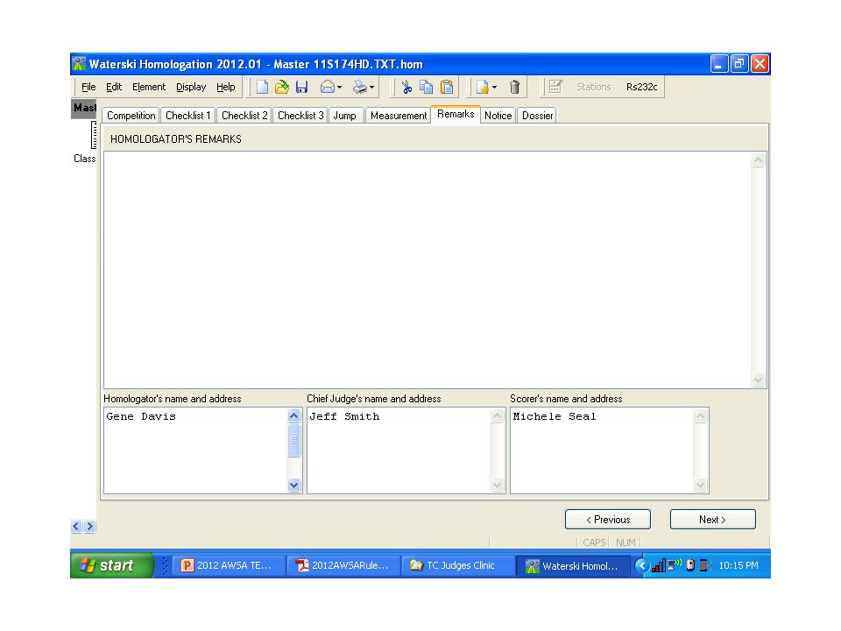Switch to the 2012AWSARule... PDF taskbar item
Image resolution: width=841 pixels, height=631 pixels.
(343, 565)
